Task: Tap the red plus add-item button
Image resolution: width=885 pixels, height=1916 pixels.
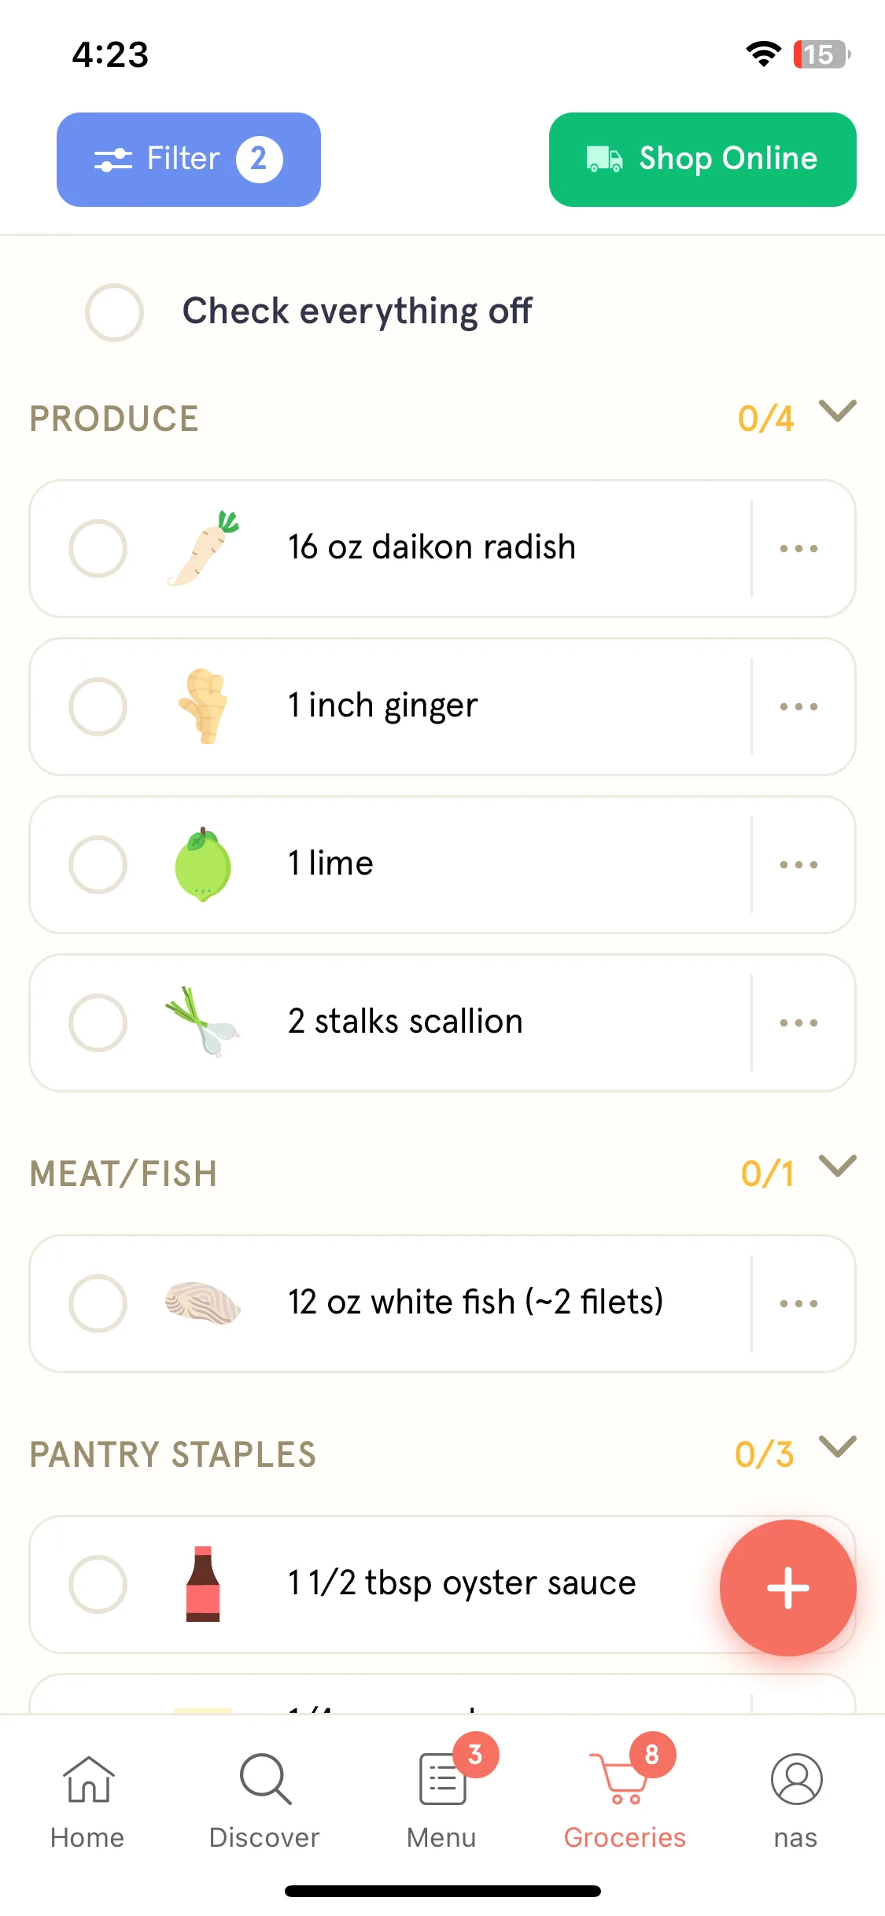Action: (x=787, y=1588)
